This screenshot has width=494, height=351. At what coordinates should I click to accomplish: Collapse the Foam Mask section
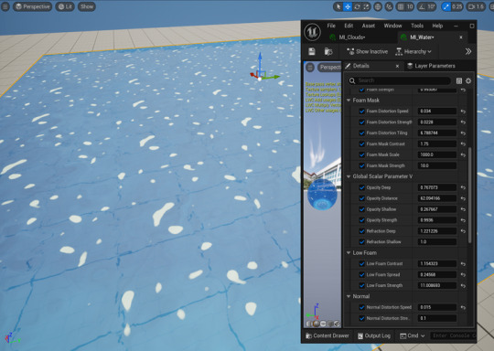point(349,101)
